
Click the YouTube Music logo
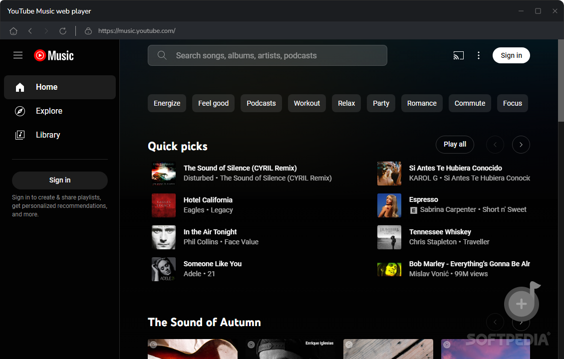(x=54, y=55)
